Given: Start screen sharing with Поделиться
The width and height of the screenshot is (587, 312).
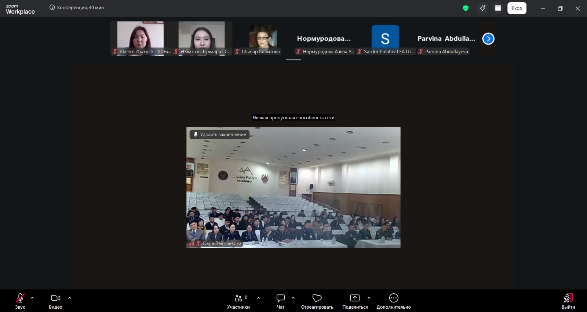Looking at the screenshot, I should click(355, 301).
